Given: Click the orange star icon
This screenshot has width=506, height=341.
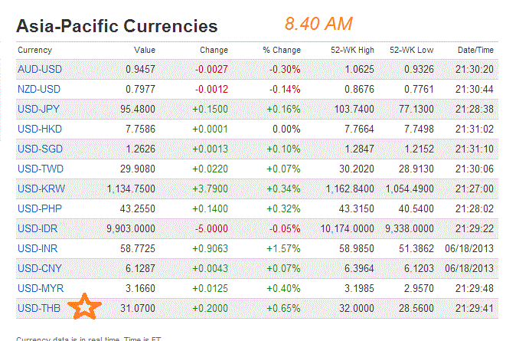Looking at the screenshot, I should pos(85,307).
